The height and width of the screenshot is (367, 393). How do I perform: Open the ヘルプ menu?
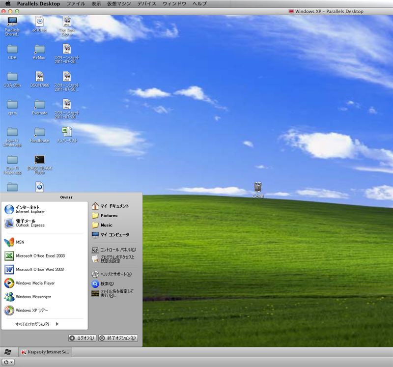pos(200,3)
